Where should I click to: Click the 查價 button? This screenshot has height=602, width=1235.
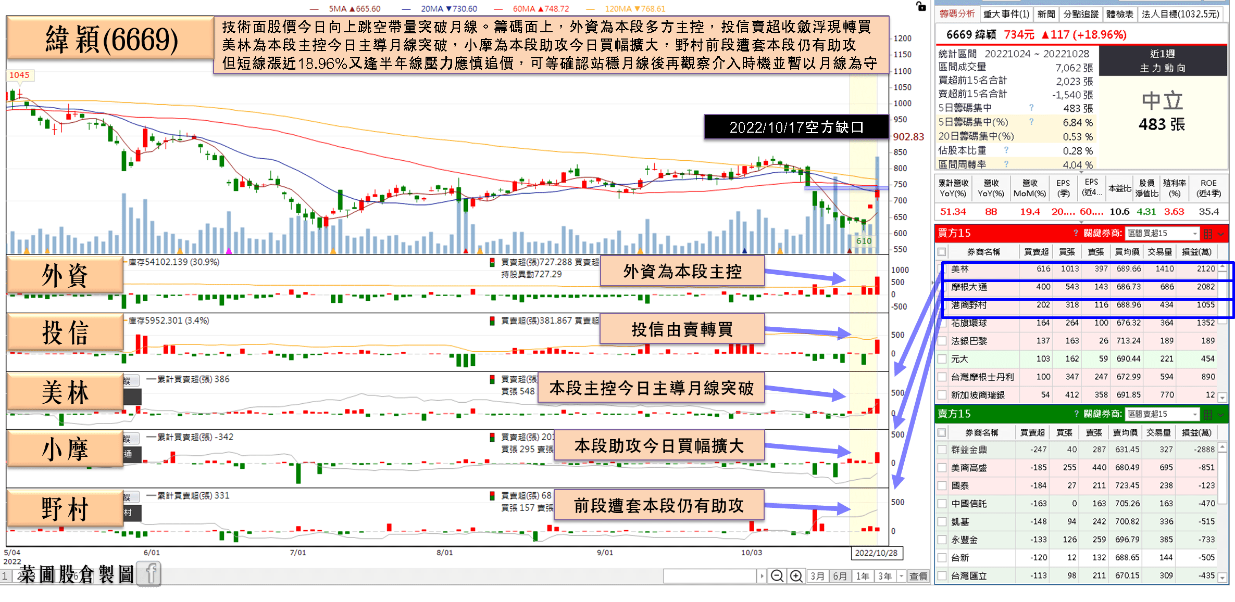click(918, 576)
